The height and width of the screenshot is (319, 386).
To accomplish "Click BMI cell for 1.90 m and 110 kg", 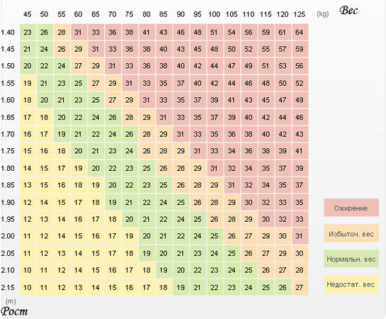I will (x=249, y=202).
